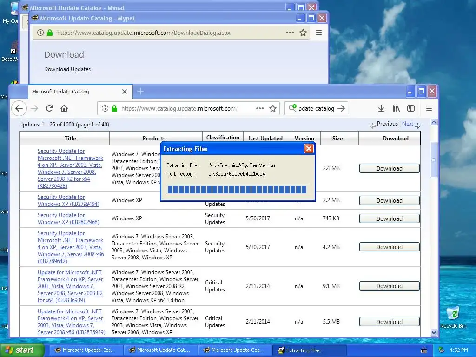This screenshot has width=476, height=357.
Task: Reload the Microsoft Update Catalog page
Action: tap(49, 108)
